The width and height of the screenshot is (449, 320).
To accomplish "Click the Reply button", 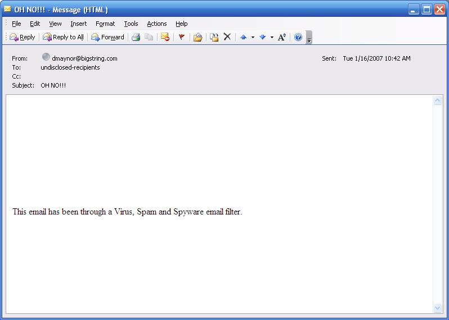I will coord(22,37).
